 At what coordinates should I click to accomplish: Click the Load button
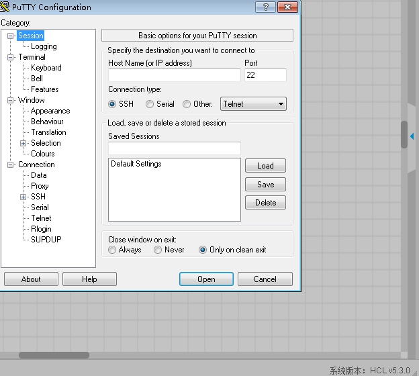pos(265,166)
